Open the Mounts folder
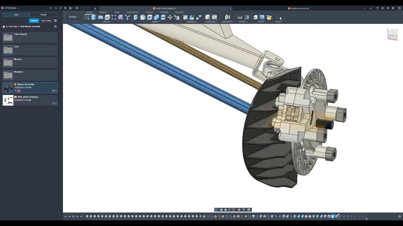The width and height of the screenshot is (403, 226). pos(30,62)
